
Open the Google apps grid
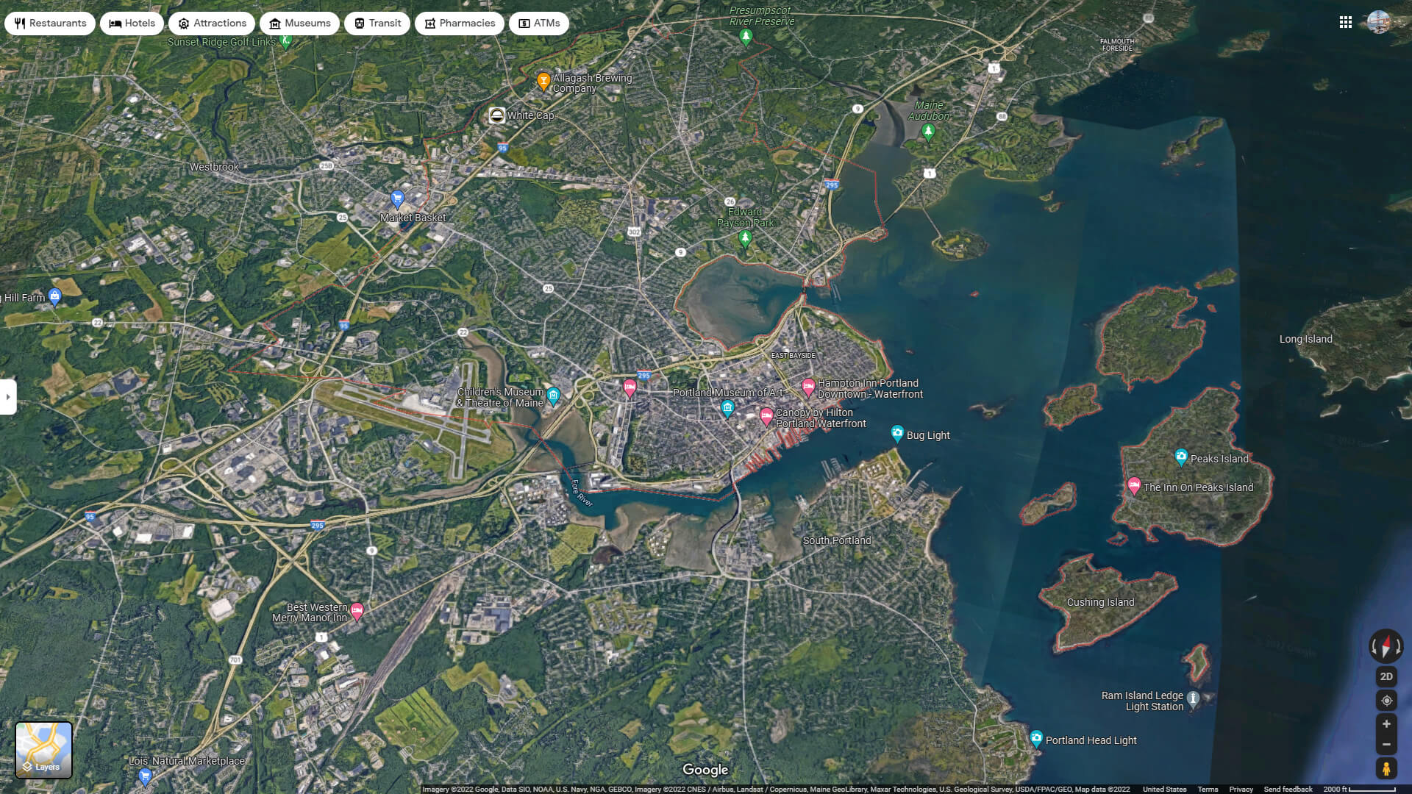(x=1346, y=22)
